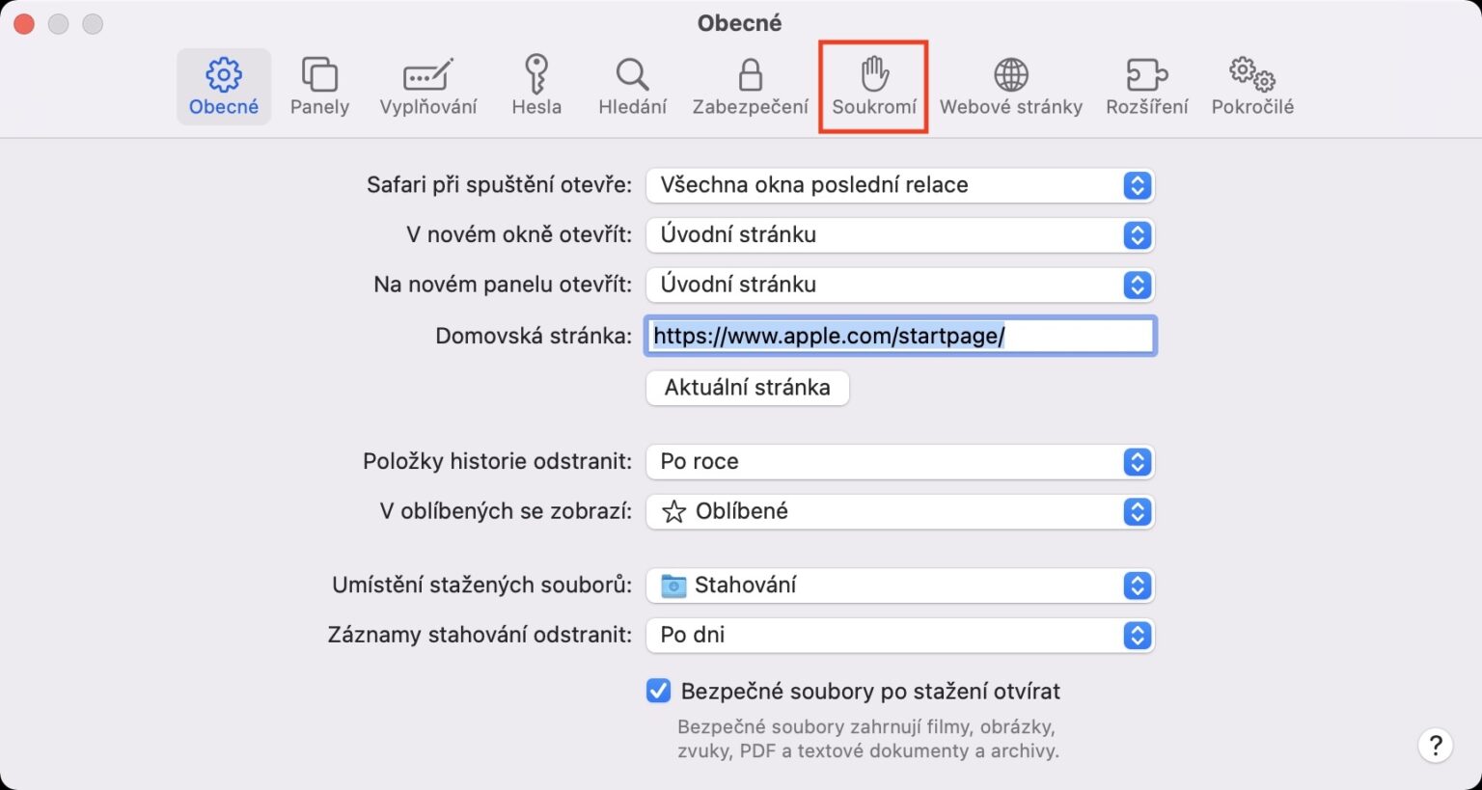This screenshot has height=790, width=1482.
Task: Click the Rozšíření puzzle icon
Action: pyautogui.click(x=1145, y=85)
